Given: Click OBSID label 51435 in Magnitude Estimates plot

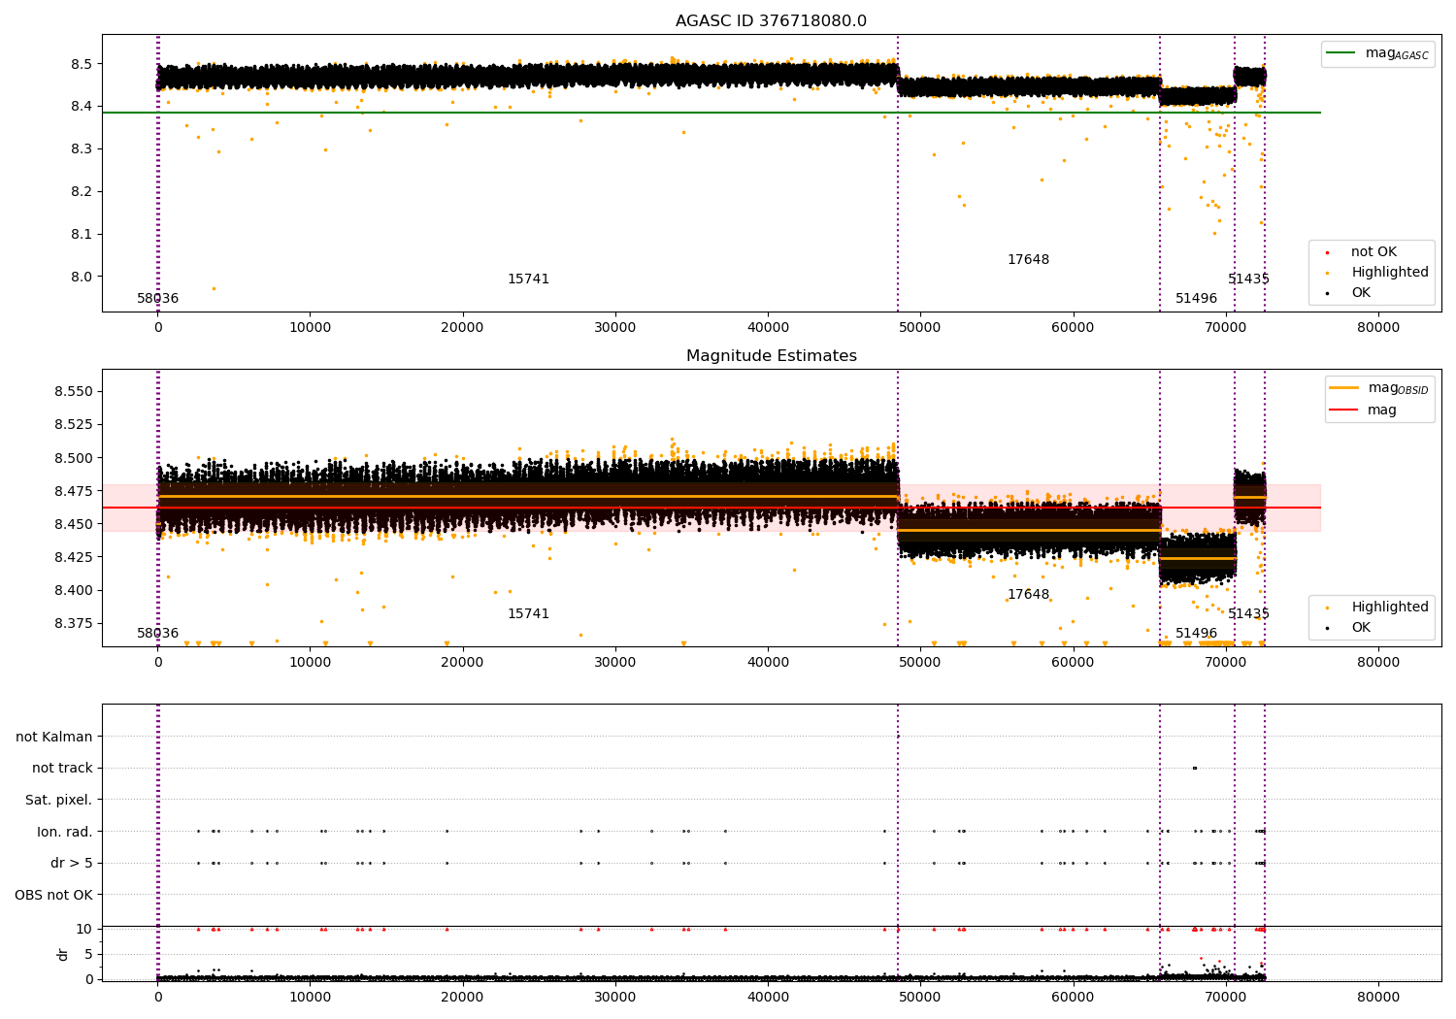Looking at the screenshot, I should pyautogui.click(x=1248, y=614).
